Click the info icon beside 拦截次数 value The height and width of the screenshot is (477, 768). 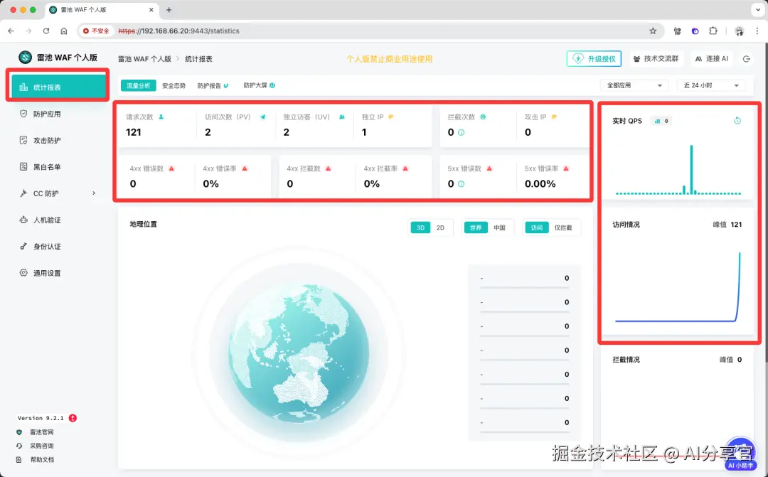pyautogui.click(x=461, y=132)
